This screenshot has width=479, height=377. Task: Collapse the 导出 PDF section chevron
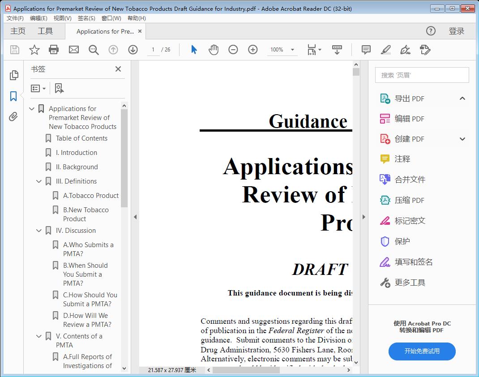pos(462,98)
